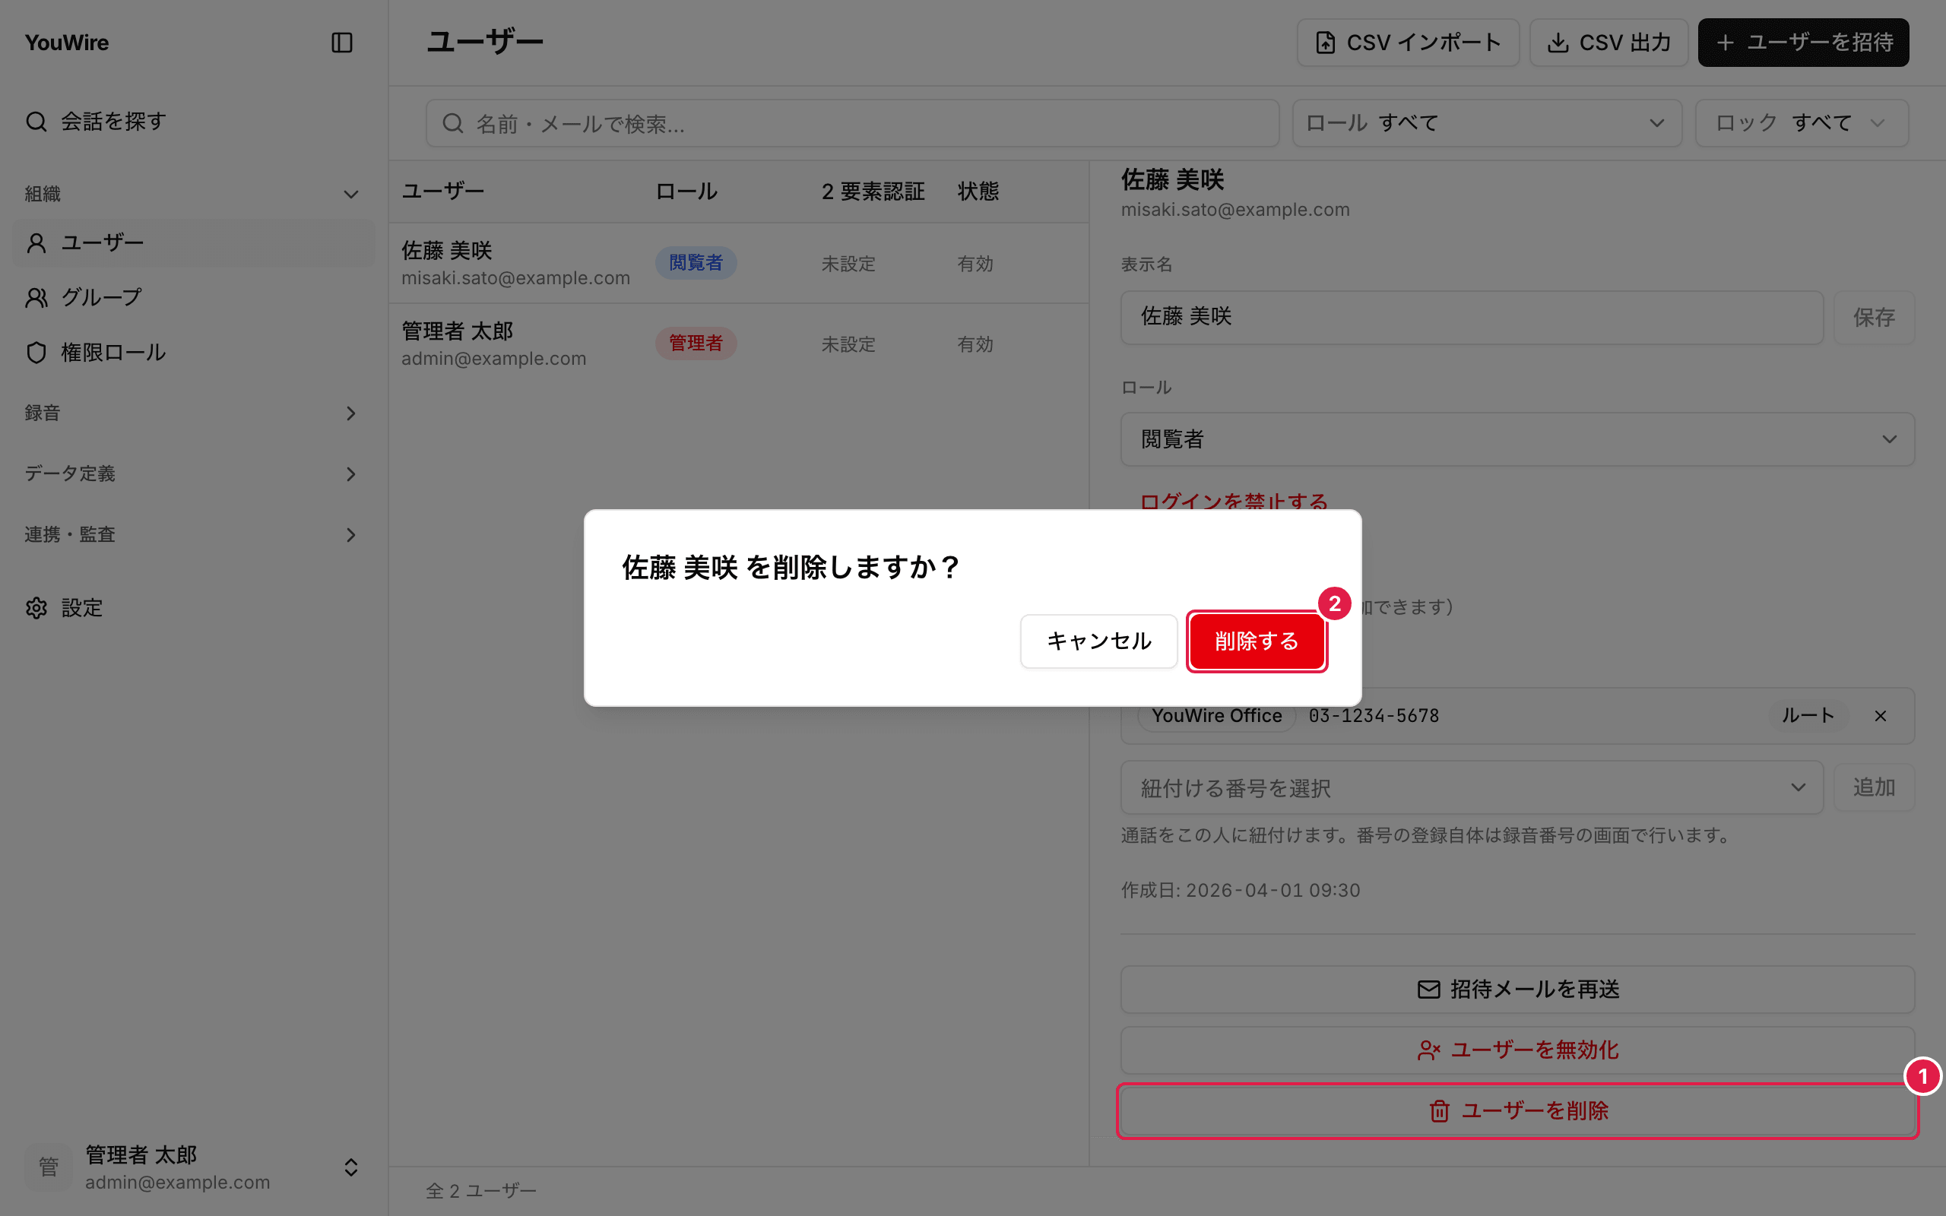Click ログインを禁止する link

pyautogui.click(x=1234, y=501)
